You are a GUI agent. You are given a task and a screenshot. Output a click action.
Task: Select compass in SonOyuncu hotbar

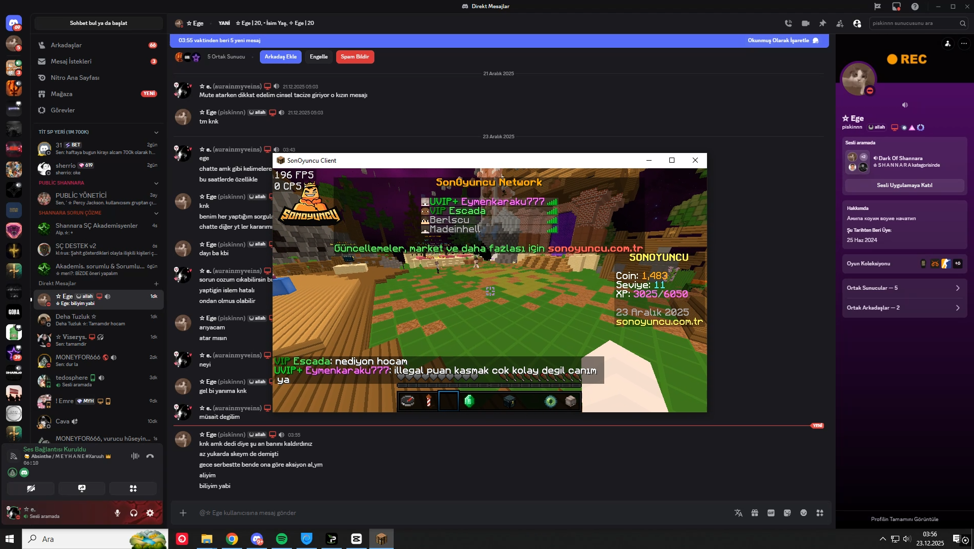coord(408,401)
